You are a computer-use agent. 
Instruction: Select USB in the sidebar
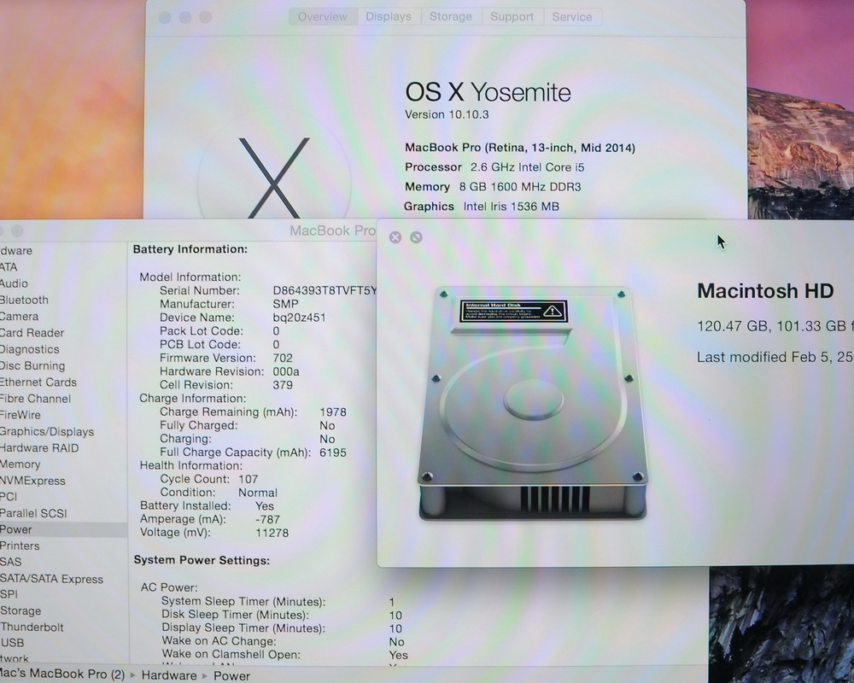click(x=12, y=643)
